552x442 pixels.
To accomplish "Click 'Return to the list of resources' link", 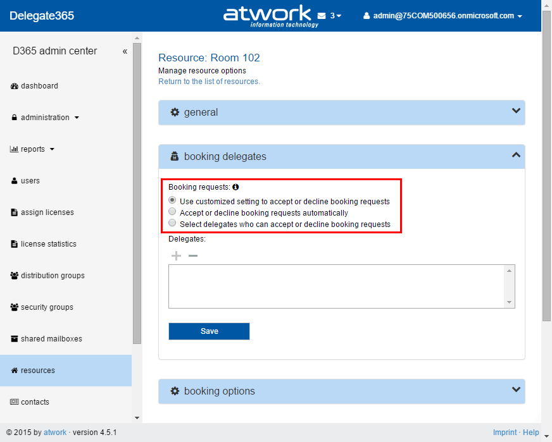I will coord(209,82).
